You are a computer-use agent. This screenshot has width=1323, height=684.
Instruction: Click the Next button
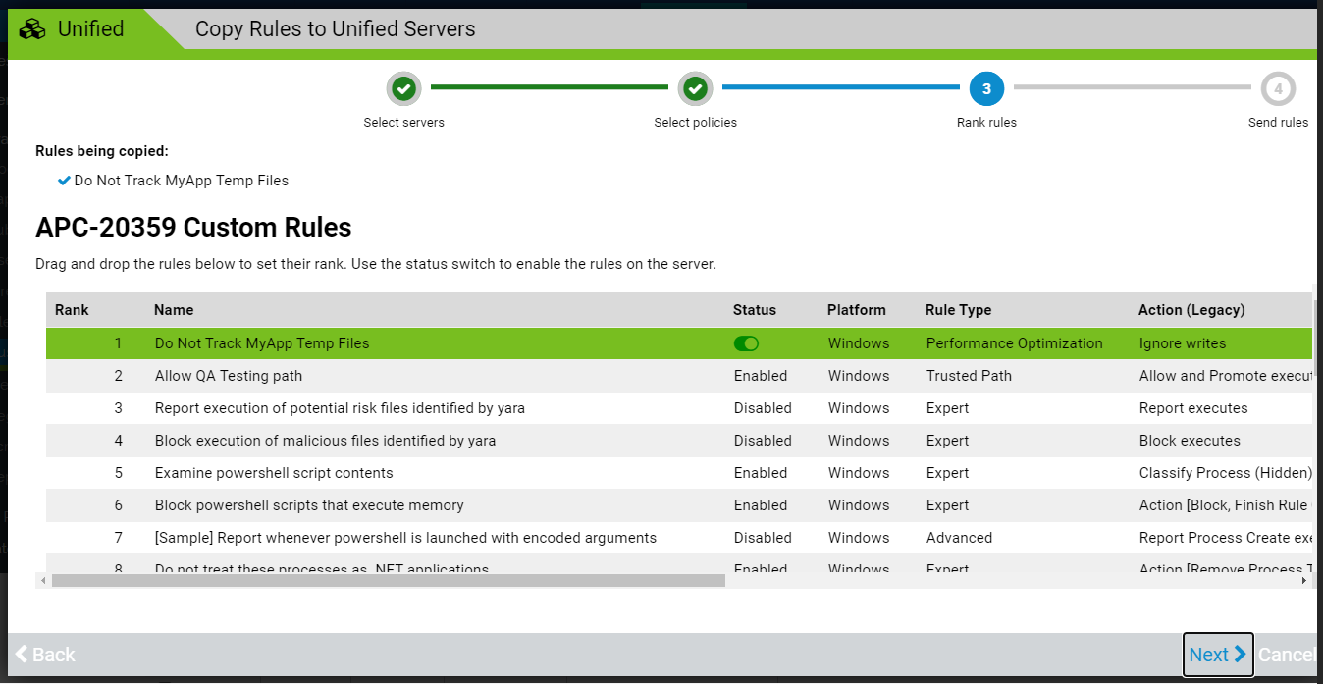(x=1217, y=654)
